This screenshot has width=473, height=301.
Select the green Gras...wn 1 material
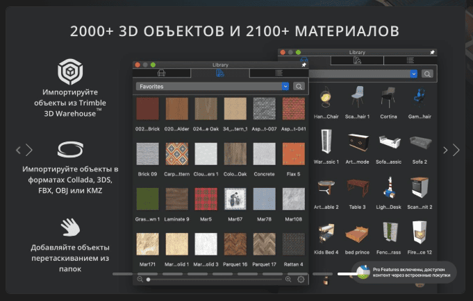(147, 199)
